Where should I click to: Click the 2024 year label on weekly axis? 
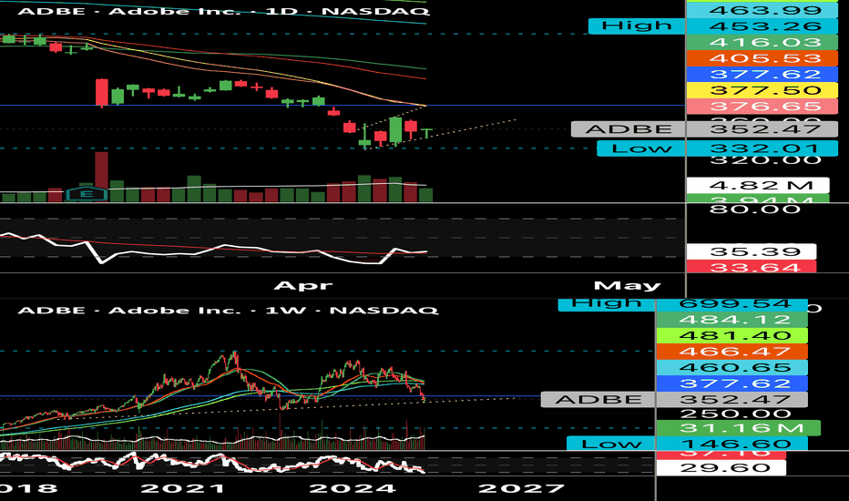click(x=352, y=488)
